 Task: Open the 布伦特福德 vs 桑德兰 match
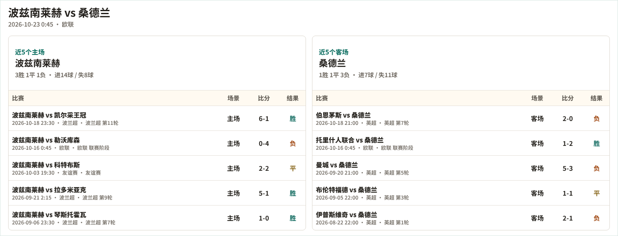click(x=461, y=193)
